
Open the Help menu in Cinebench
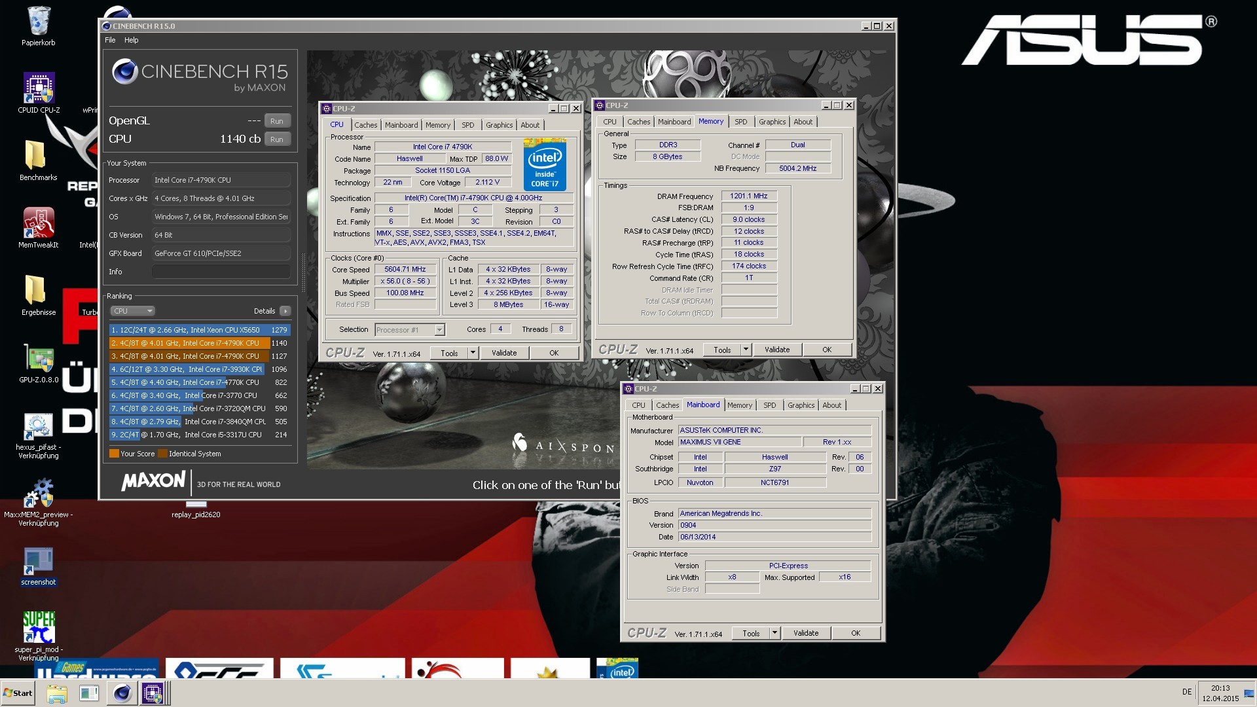[132, 40]
